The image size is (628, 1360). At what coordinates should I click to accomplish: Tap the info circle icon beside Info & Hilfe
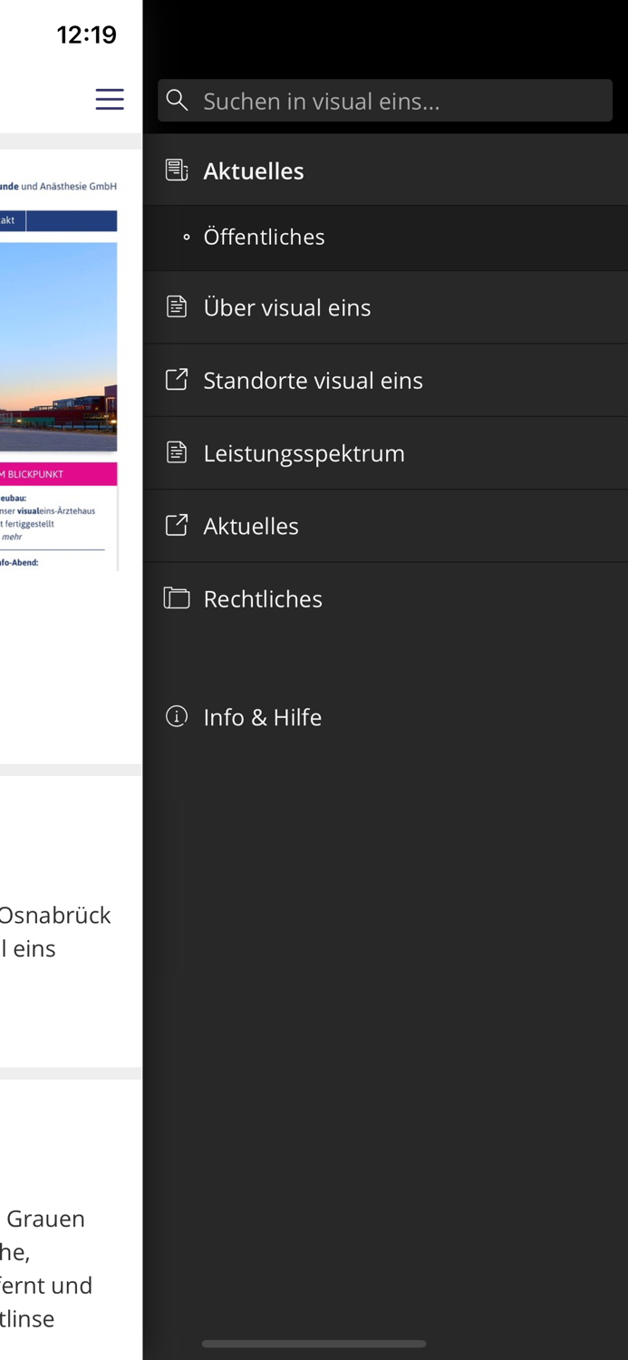pyautogui.click(x=177, y=717)
